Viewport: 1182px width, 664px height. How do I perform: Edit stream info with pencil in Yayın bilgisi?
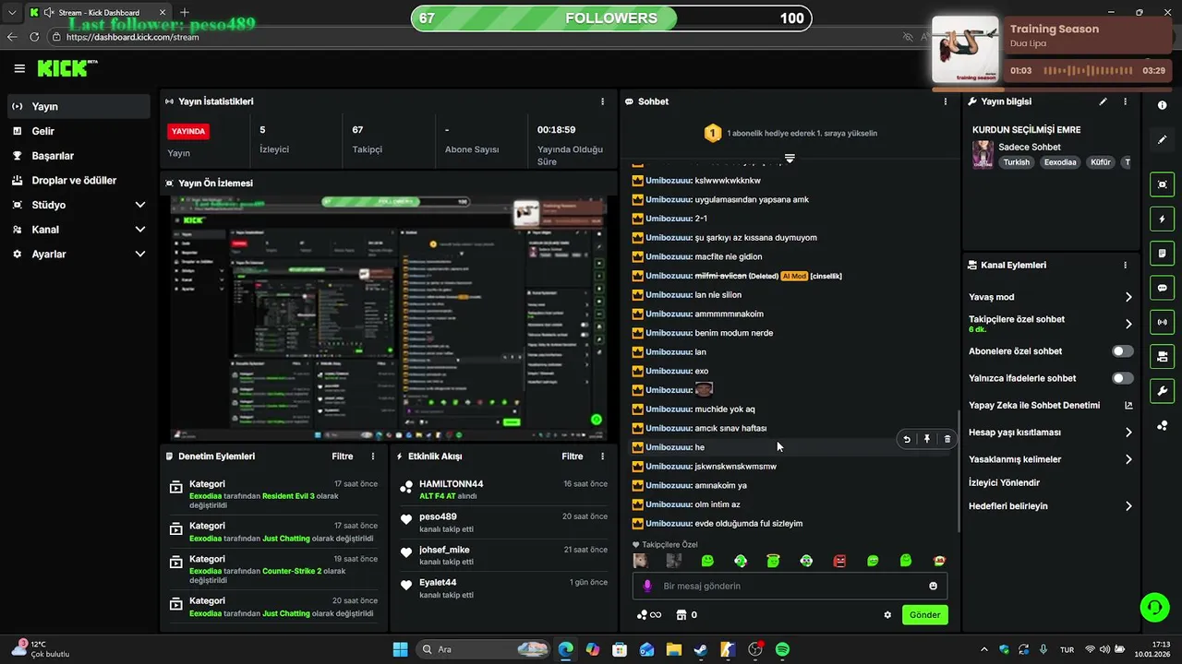coord(1103,101)
